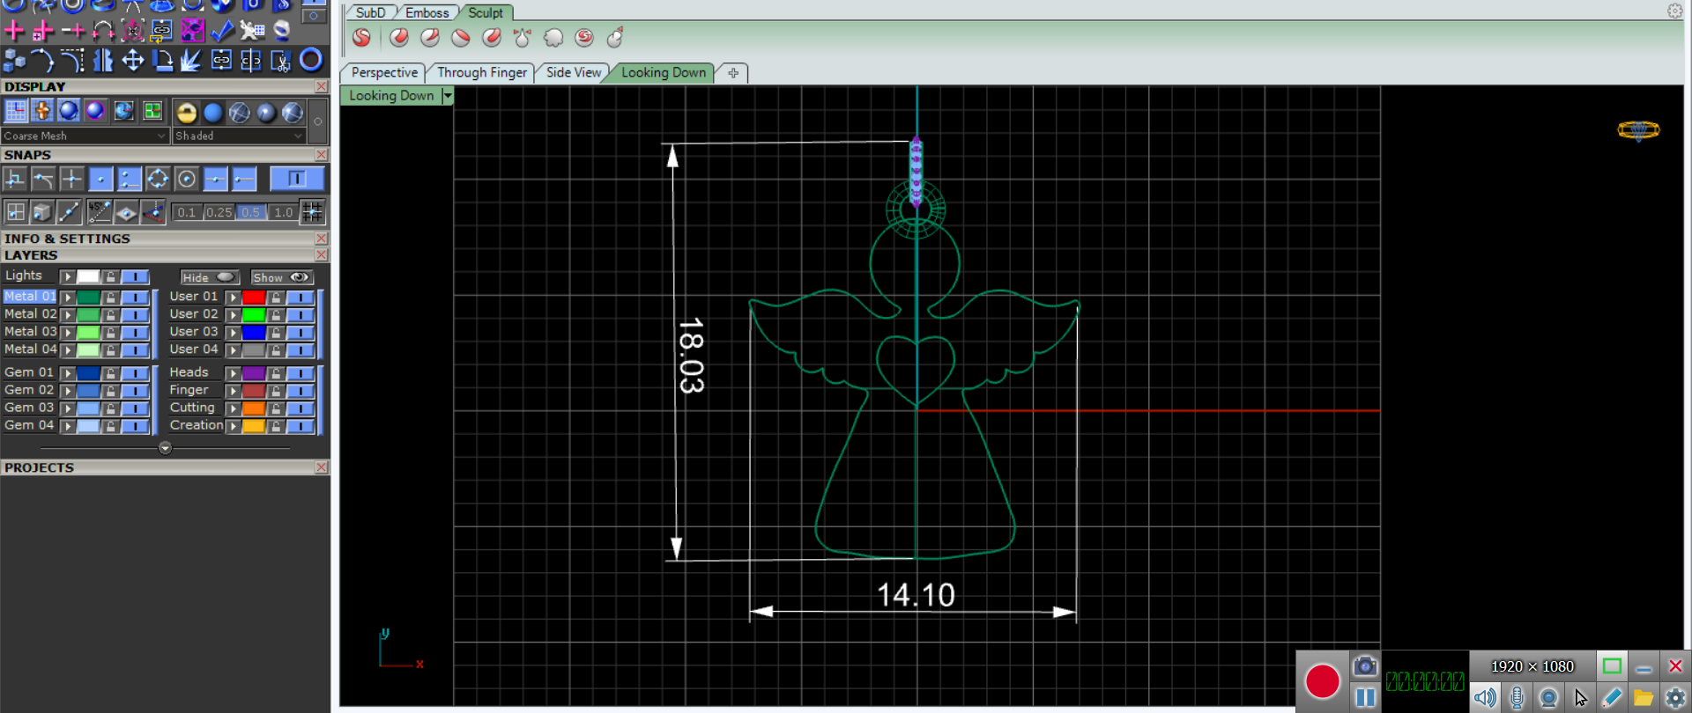Image resolution: width=1692 pixels, height=713 pixels.
Task: Enable the 45-degree angle snap icon
Action: 99,211
